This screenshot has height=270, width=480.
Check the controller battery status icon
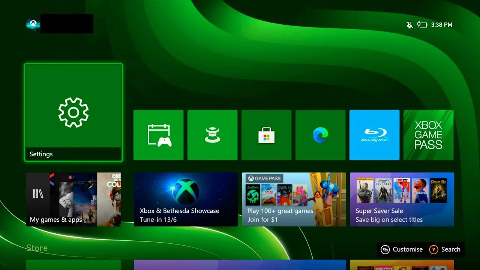coord(422,25)
